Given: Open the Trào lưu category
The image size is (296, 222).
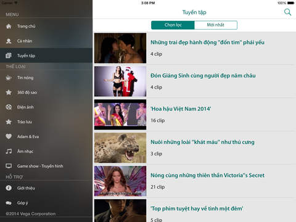Looking at the screenshot, I should tap(46, 121).
